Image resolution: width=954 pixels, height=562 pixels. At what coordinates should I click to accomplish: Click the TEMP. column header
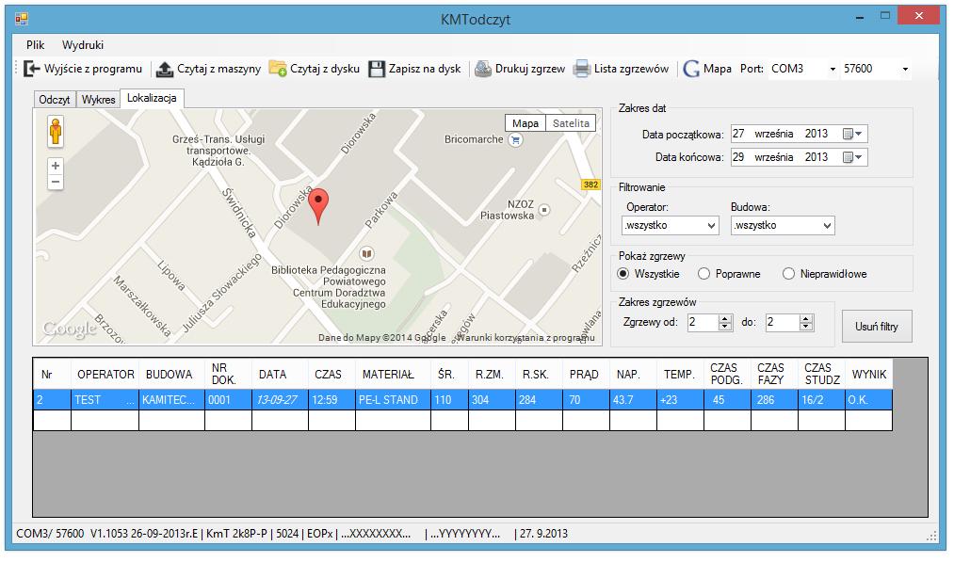pos(680,375)
